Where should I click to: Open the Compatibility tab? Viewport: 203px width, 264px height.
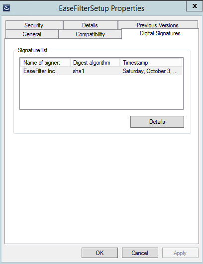tap(90, 34)
